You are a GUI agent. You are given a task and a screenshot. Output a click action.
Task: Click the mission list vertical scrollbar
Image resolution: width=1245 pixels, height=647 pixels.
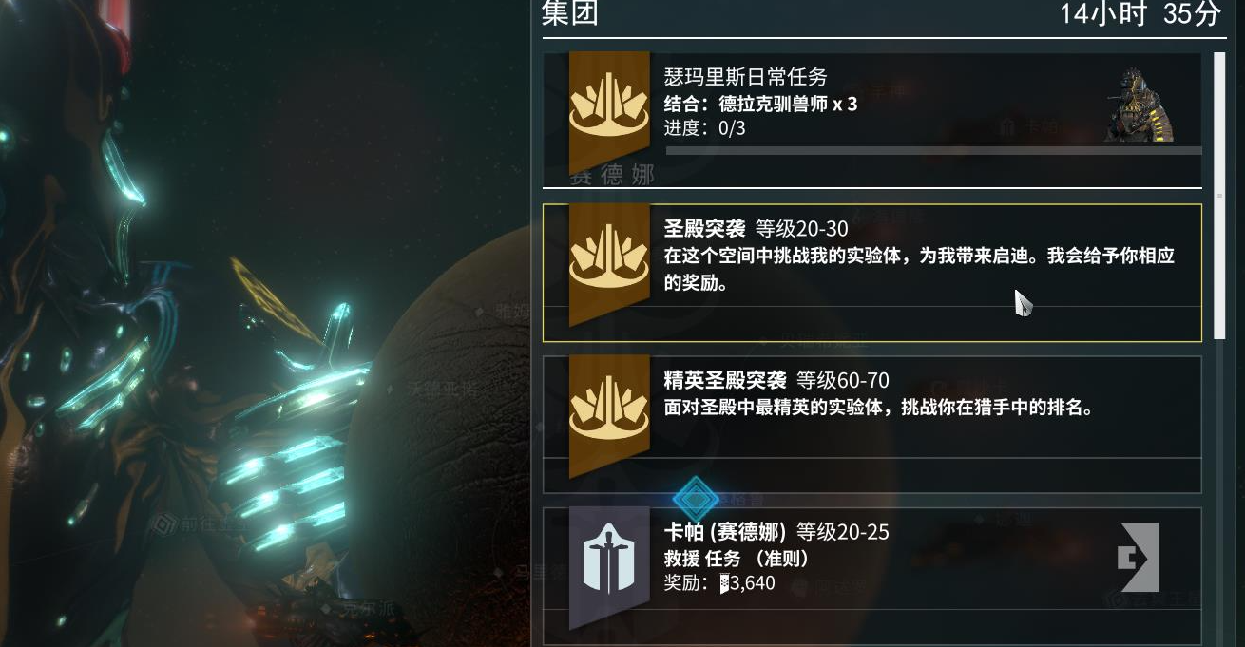coord(1220,197)
